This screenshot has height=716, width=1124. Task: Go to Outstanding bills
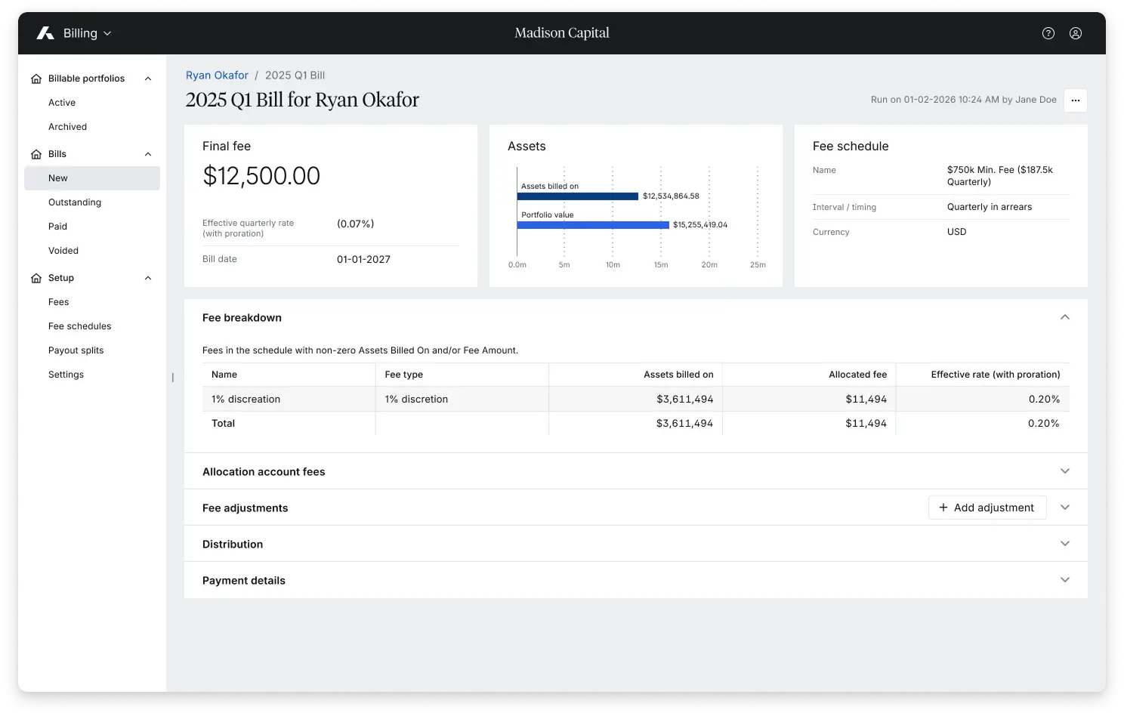[x=92, y=202]
